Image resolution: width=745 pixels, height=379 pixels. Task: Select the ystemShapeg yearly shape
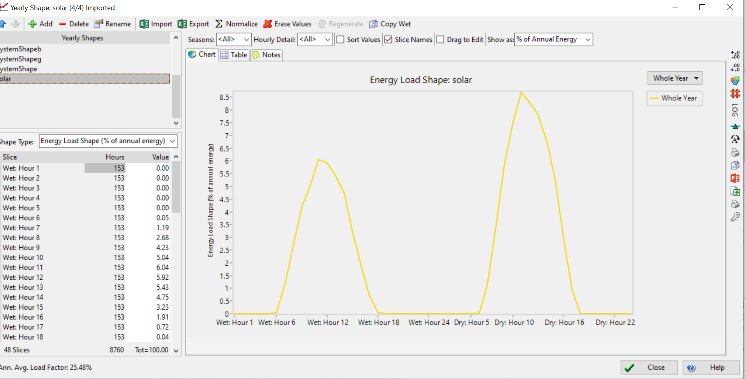(21, 59)
